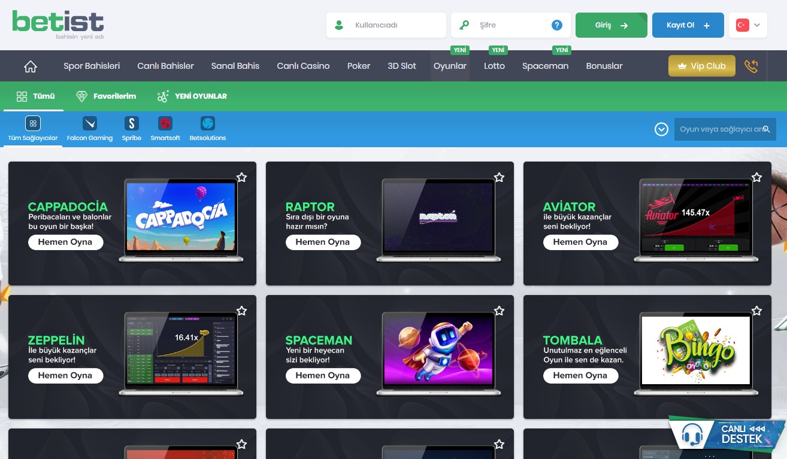Viewport: 787px width, 459px height.
Task: Open the Cappadocia laptop thumbnail
Action: click(181, 220)
